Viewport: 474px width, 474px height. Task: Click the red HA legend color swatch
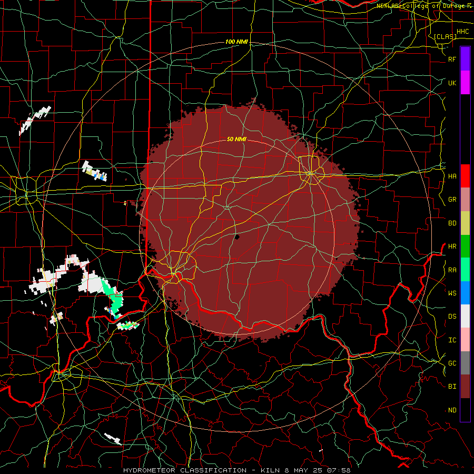[465, 176]
